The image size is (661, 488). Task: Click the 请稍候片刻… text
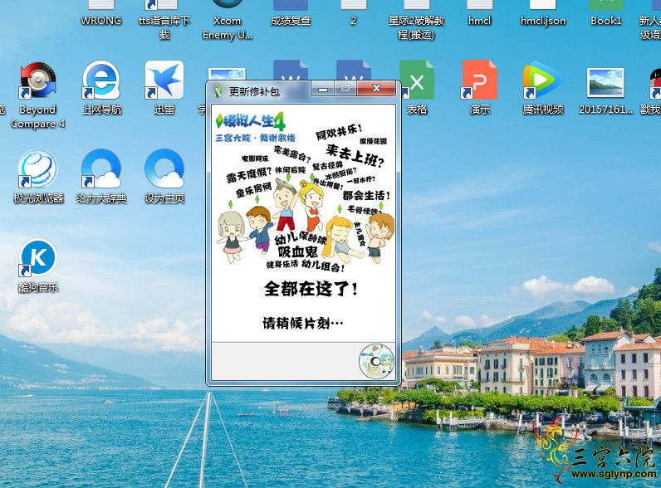tap(302, 323)
